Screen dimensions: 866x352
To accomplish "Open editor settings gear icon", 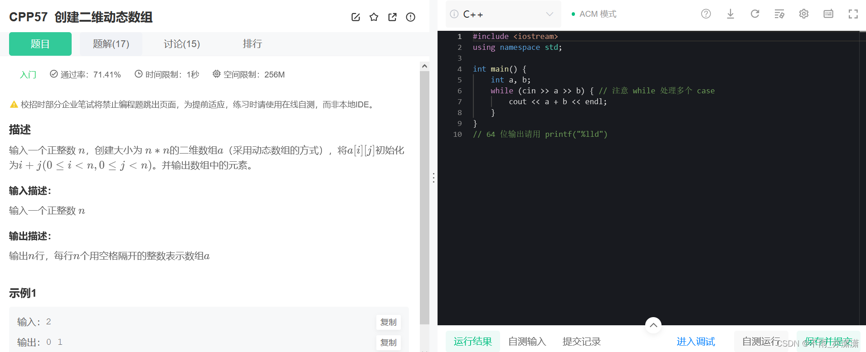I will (804, 14).
